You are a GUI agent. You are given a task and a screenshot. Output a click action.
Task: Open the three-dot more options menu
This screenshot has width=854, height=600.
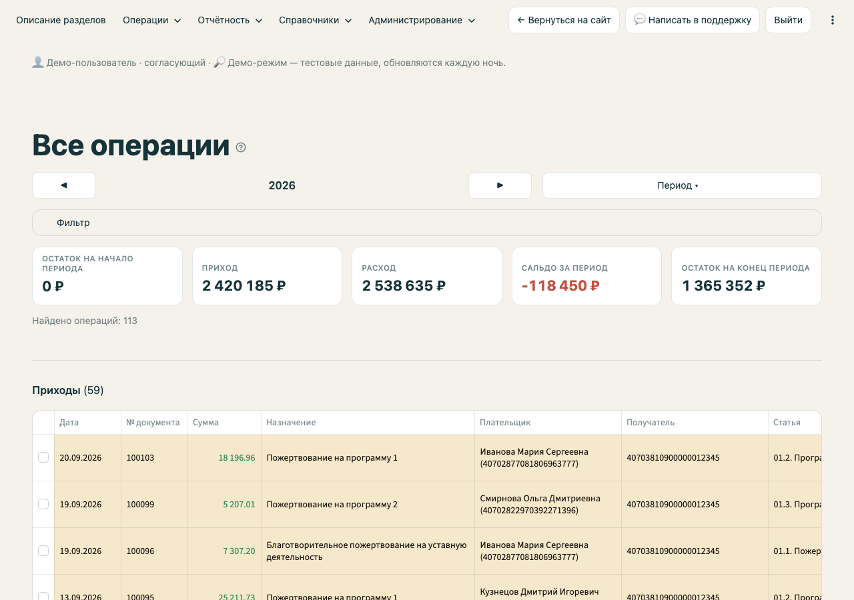coord(832,20)
